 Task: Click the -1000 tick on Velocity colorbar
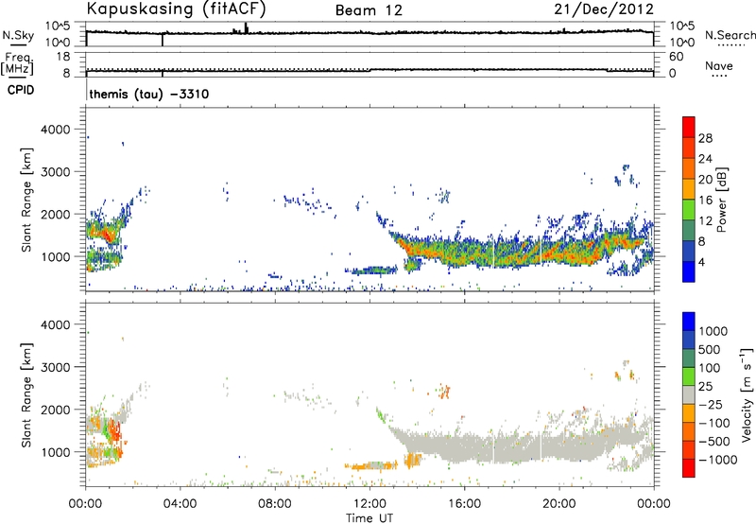point(717,460)
